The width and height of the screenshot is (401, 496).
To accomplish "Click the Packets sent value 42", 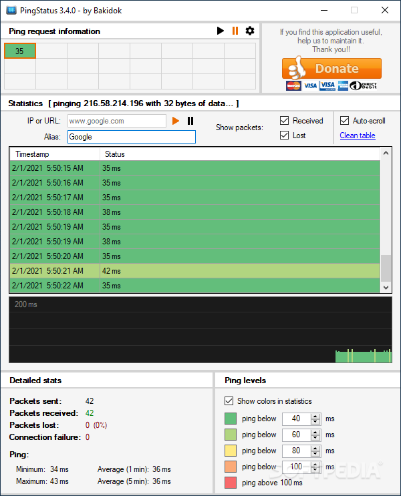I will (x=90, y=401).
